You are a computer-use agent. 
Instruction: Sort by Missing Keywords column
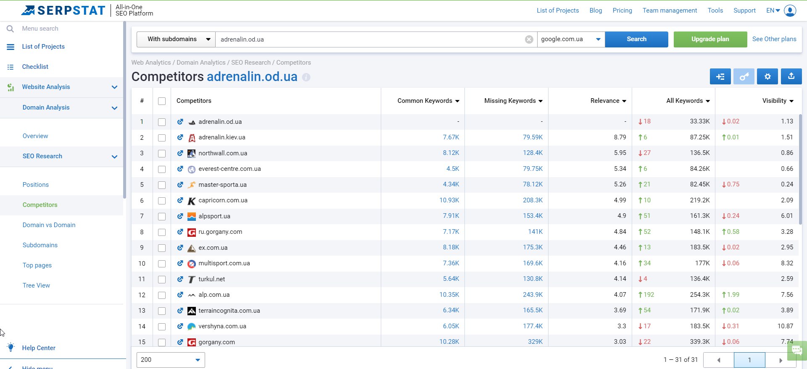pos(513,101)
